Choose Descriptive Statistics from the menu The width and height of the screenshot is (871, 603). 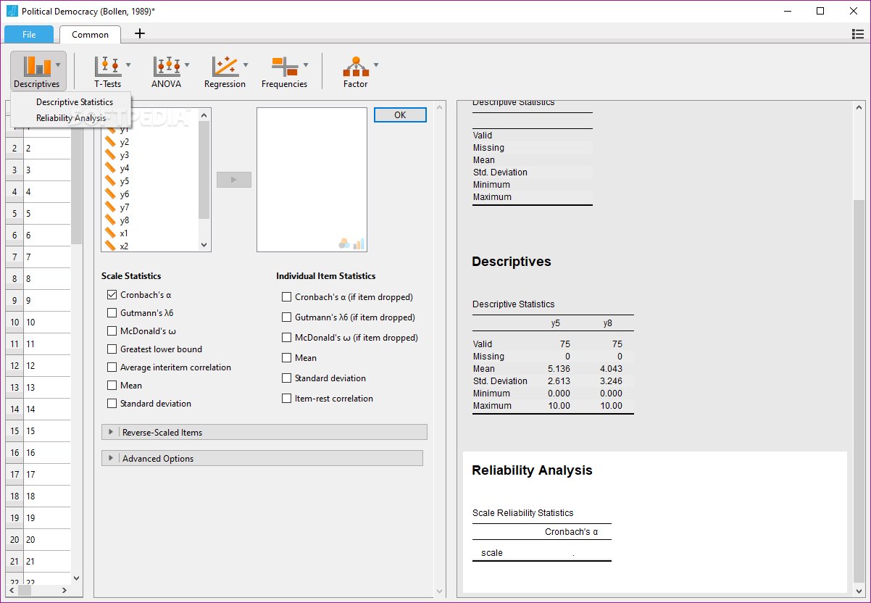tap(75, 102)
